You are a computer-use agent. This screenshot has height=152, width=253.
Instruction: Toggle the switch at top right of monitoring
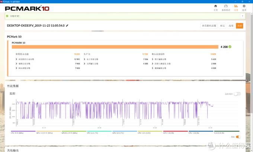237,94
